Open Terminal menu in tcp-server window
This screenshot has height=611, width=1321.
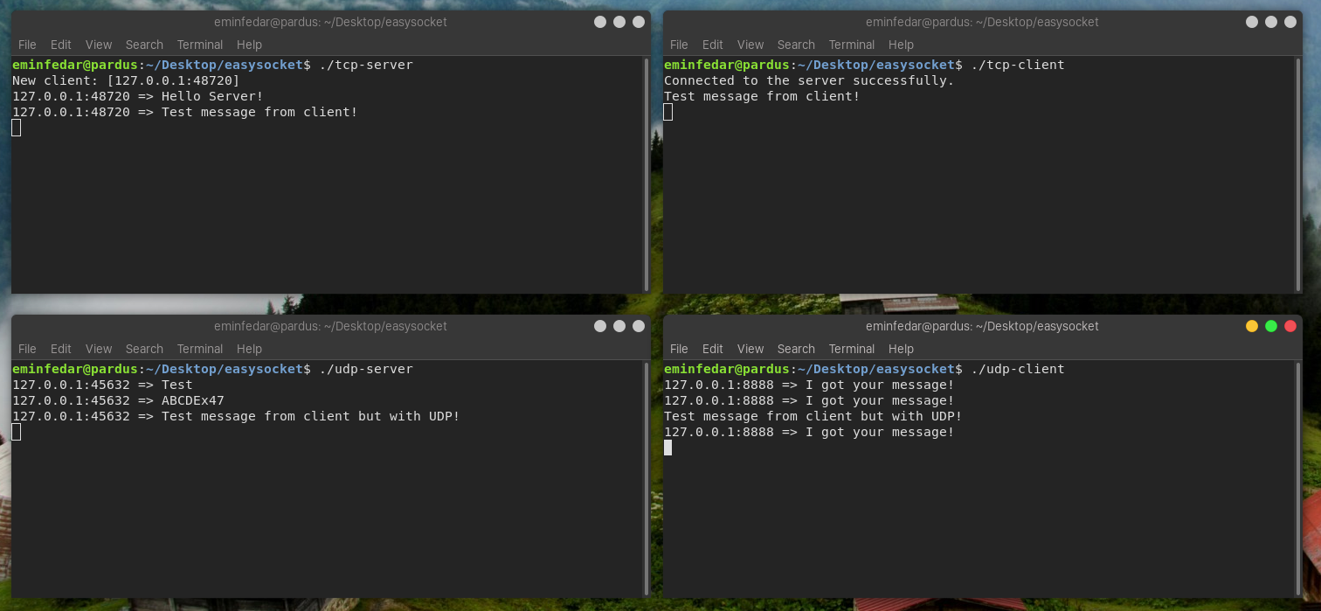199,45
